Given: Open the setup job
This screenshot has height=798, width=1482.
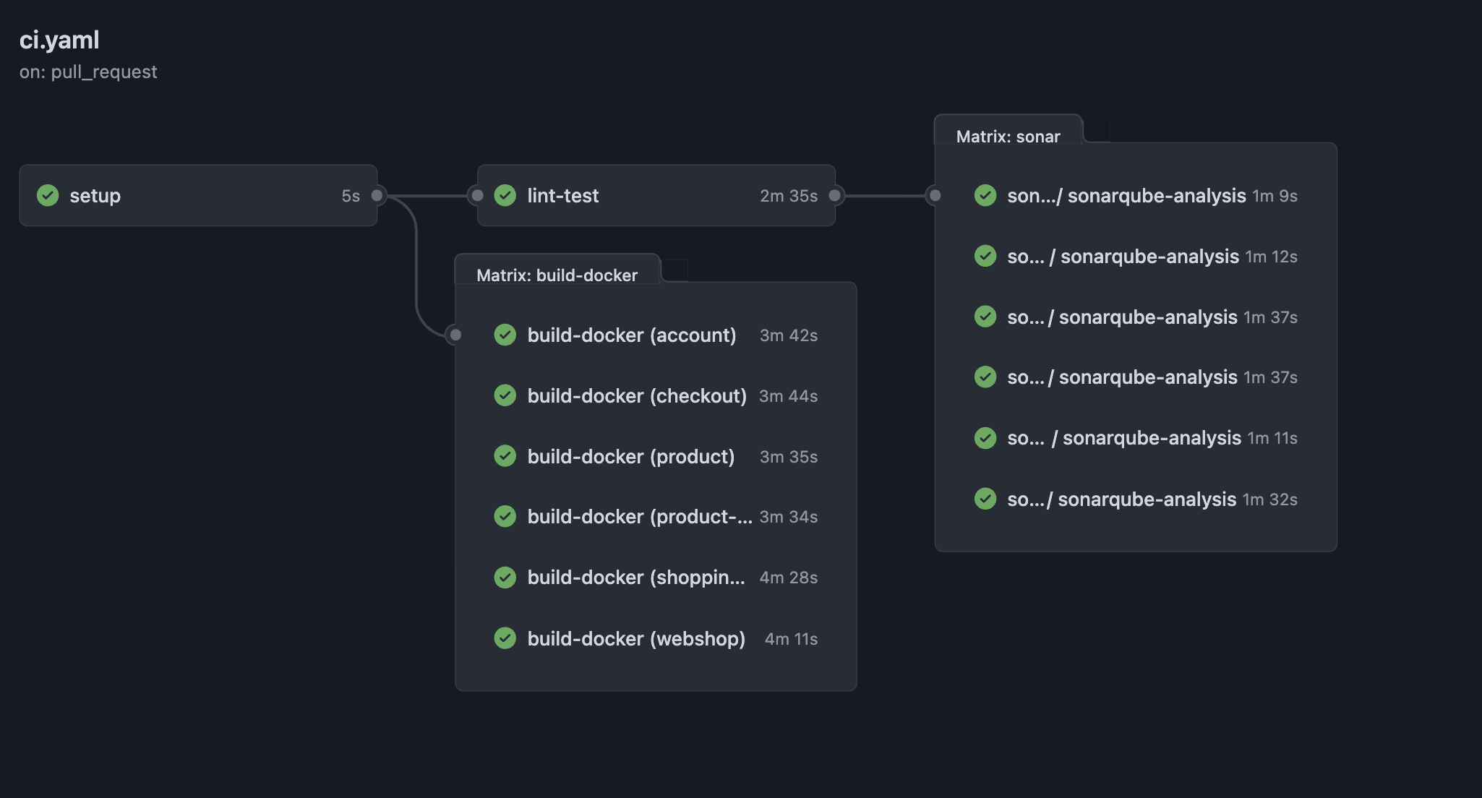Looking at the screenshot, I should click(95, 196).
